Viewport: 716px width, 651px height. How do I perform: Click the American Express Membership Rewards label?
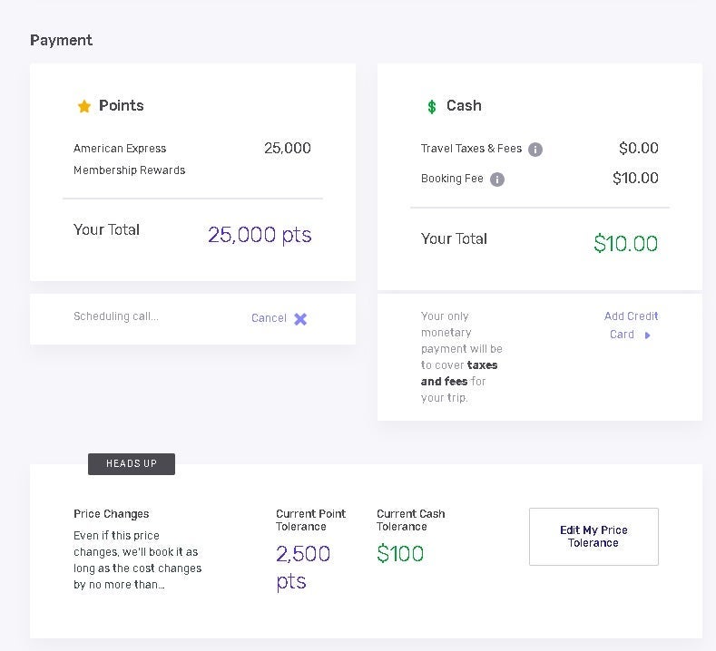coord(129,159)
